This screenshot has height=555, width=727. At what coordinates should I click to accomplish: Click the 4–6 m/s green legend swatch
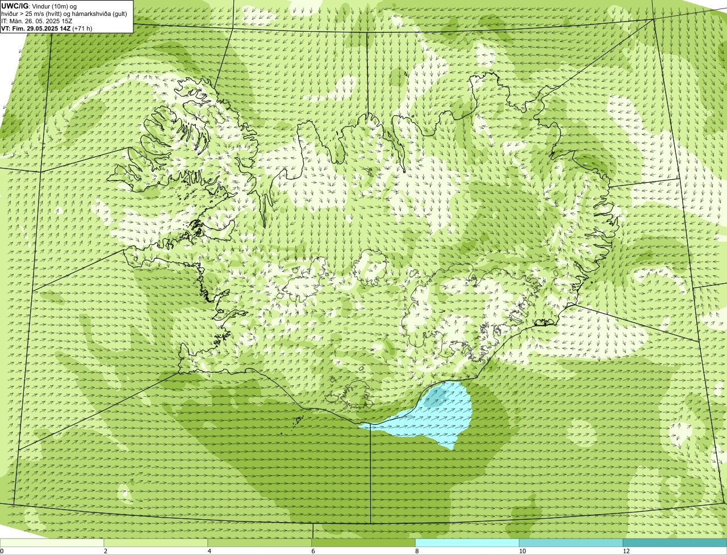[260, 543]
